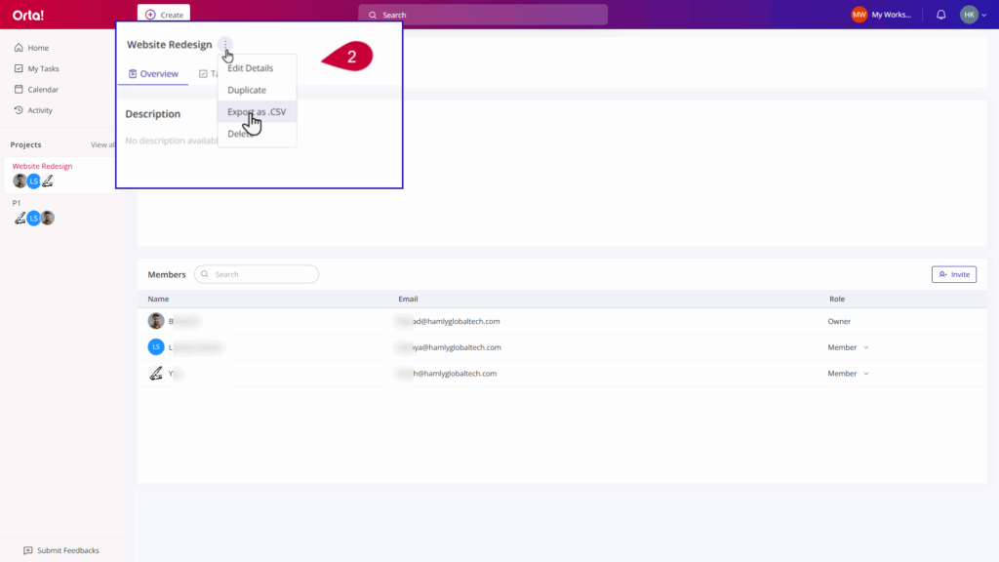
Task: Click the three-dot project options icon
Action: click(225, 44)
